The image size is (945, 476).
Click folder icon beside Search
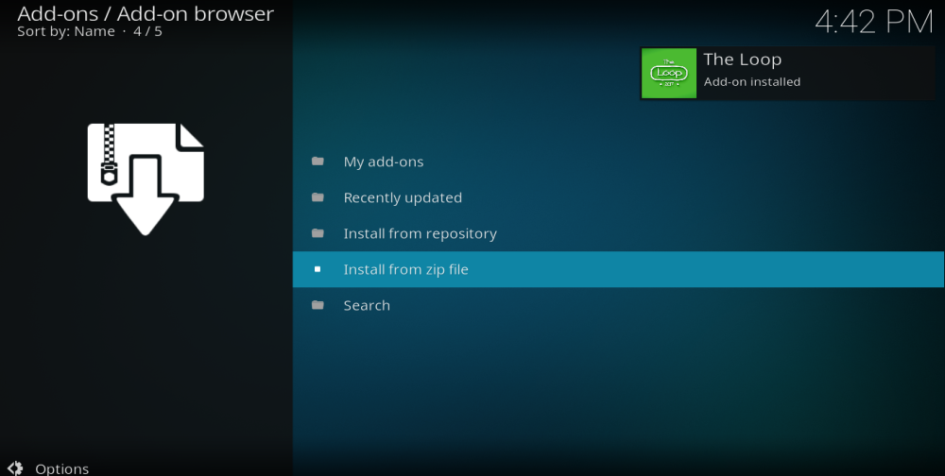[318, 305]
